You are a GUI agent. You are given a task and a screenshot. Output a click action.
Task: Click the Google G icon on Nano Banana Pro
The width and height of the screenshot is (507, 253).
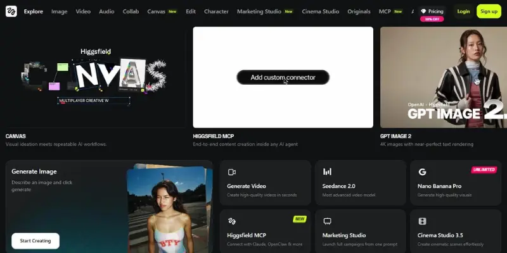(422, 171)
